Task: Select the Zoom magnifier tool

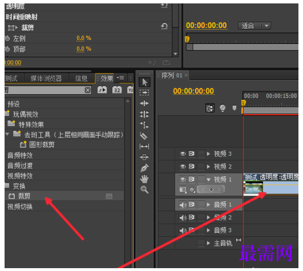Action: [144, 189]
